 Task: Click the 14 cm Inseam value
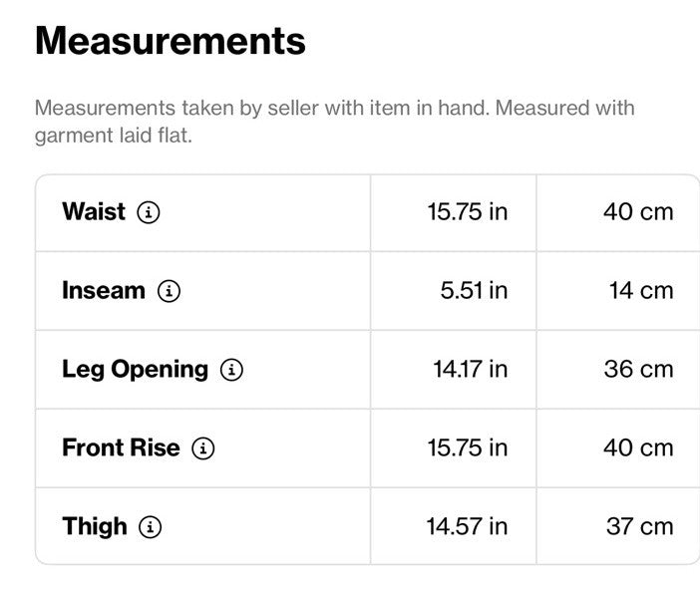[641, 290]
